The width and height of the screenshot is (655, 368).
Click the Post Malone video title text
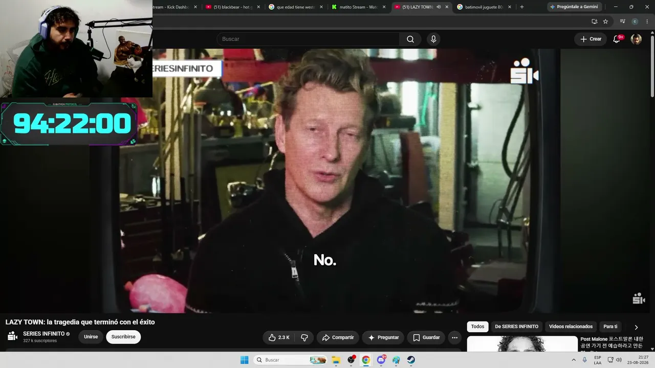612,342
